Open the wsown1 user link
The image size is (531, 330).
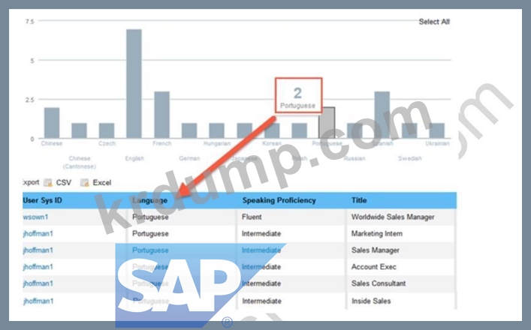tap(35, 217)
